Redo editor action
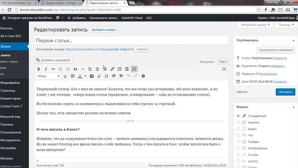This screenshot has height=168, width=298. click(x=135, y=76)
